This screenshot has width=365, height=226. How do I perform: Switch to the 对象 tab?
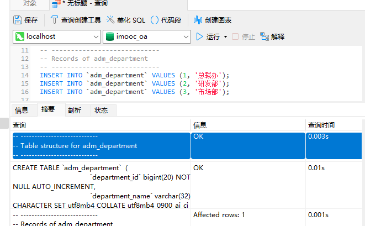tap(30, 4)
